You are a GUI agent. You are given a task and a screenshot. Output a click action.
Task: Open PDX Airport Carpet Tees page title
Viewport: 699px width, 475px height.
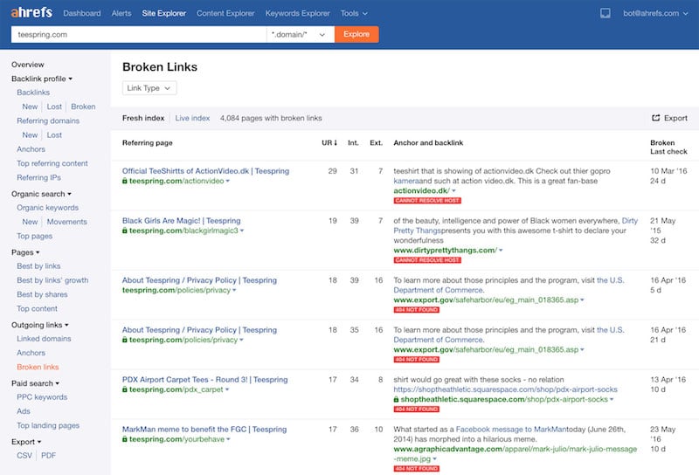(205, 380)
